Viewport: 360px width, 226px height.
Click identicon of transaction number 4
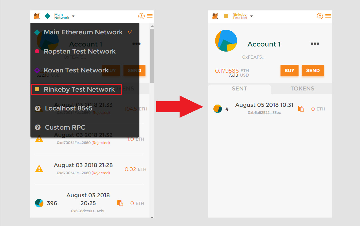218,109
